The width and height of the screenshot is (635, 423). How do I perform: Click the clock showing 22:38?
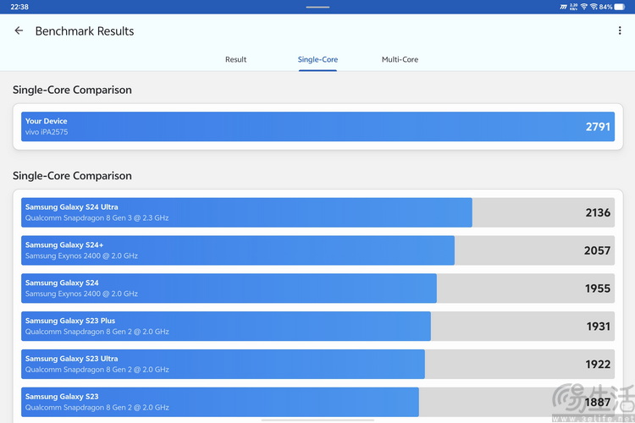coord(19,7)
